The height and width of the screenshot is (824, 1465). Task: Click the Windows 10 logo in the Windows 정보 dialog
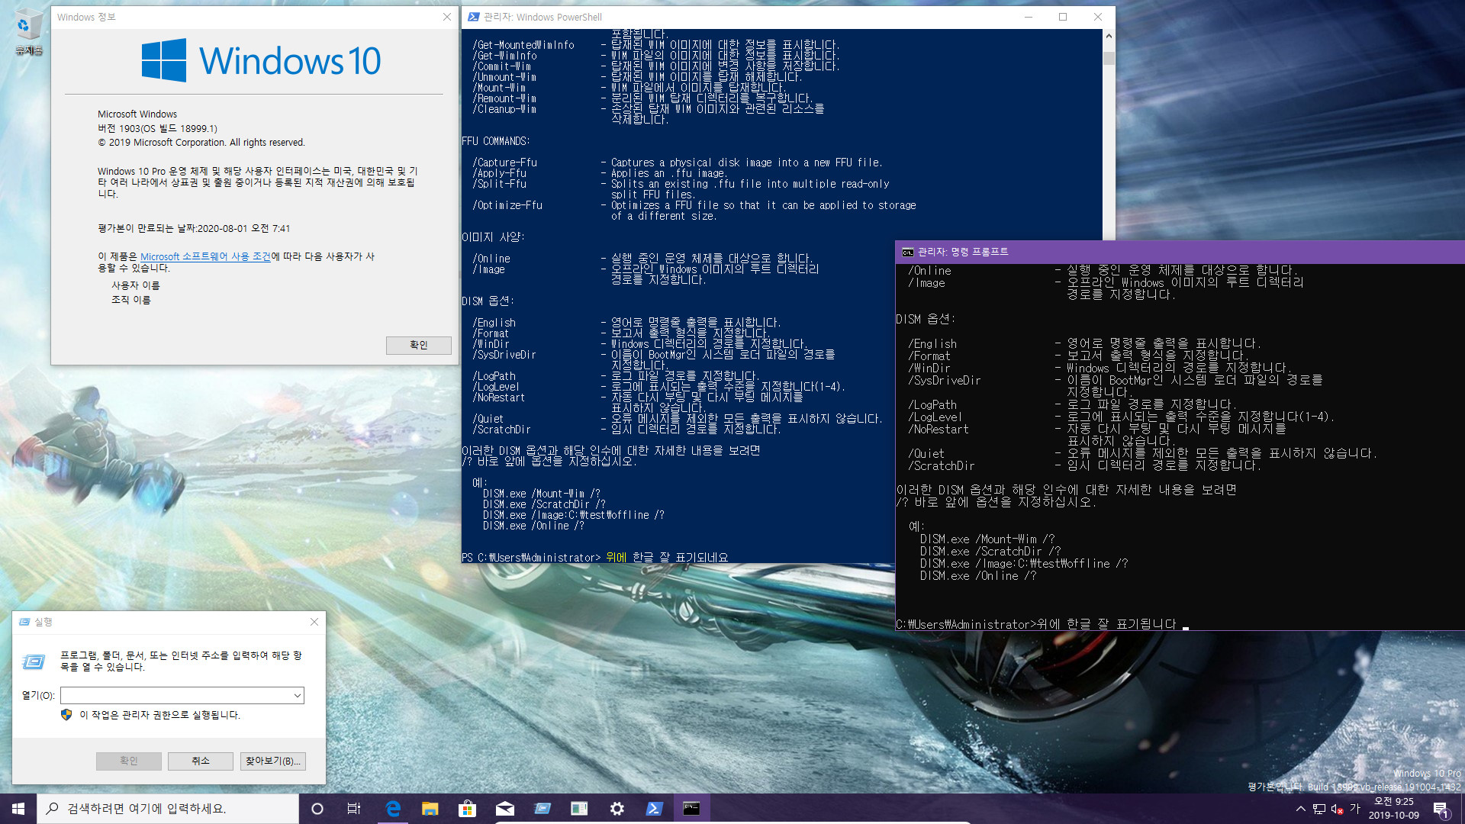tap(261, 60)
